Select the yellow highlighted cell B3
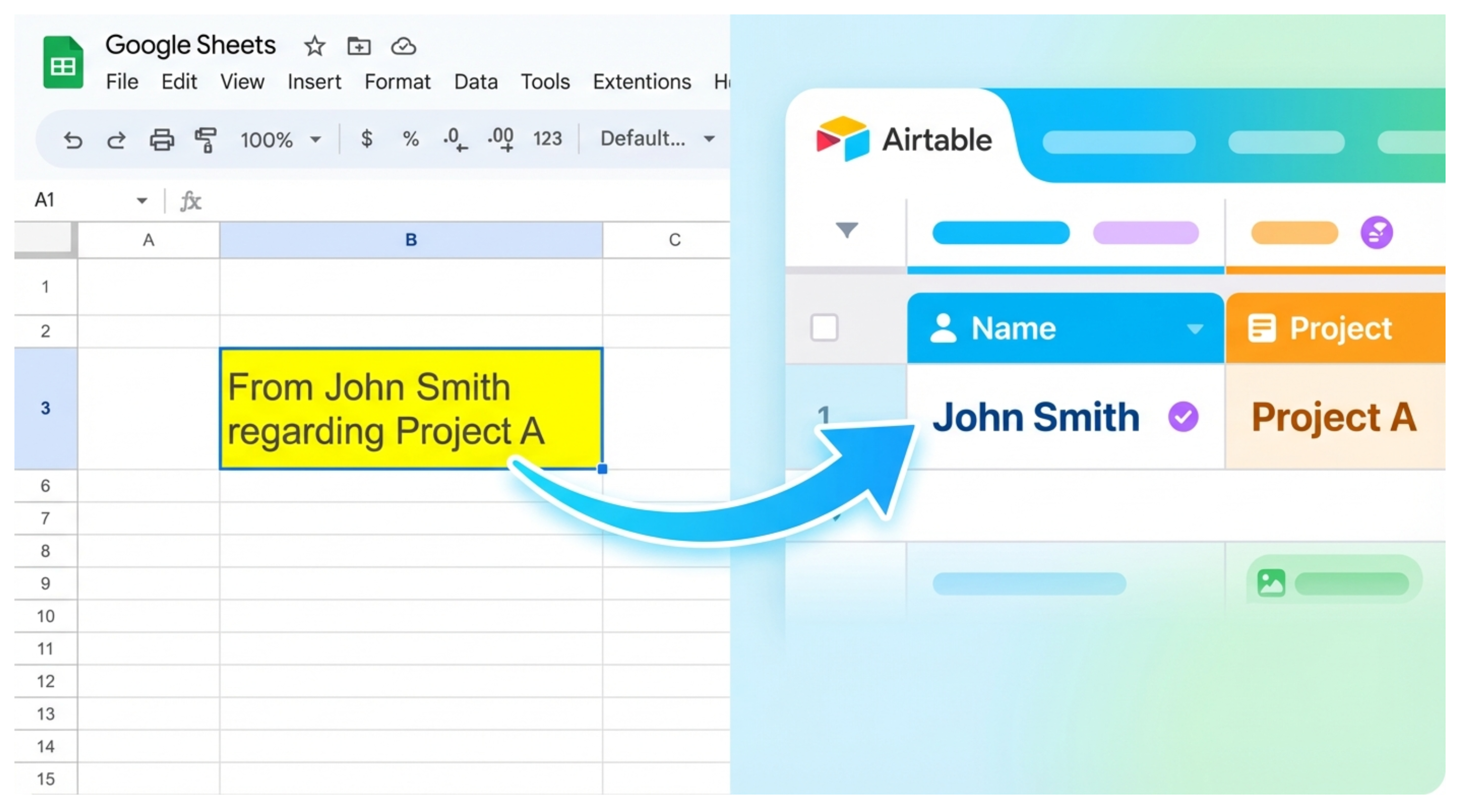 click(410, 409)
